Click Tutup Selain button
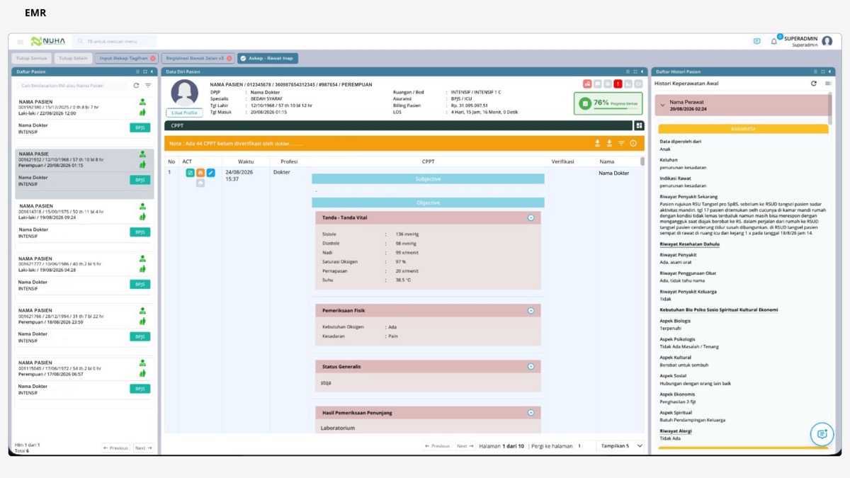Viewport: 850px width, 478px height. (73, 58)
